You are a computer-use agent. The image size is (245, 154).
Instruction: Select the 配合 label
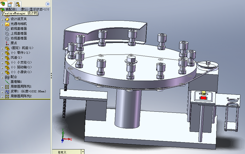pyautogui.click(x=14, y=77)
